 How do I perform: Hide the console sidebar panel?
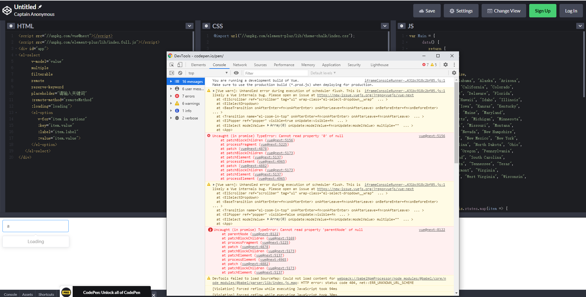172,73
